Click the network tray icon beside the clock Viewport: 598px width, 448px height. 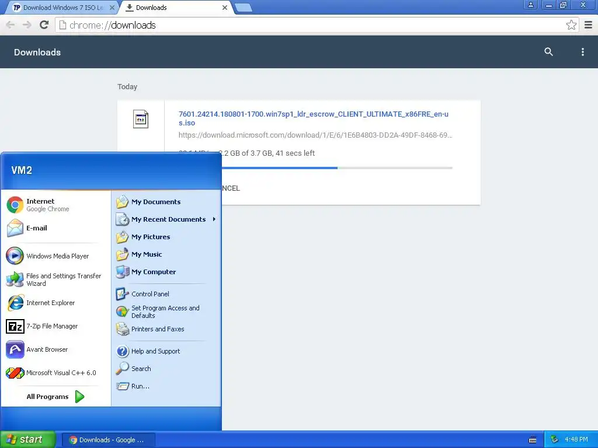pos(555,440)
